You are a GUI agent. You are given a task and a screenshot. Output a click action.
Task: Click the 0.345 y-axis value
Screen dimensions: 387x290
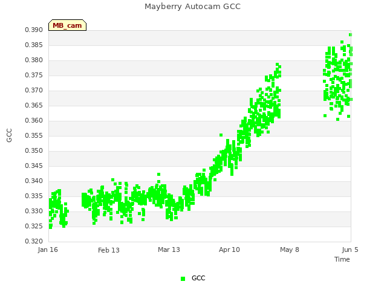tap(34, 166)
